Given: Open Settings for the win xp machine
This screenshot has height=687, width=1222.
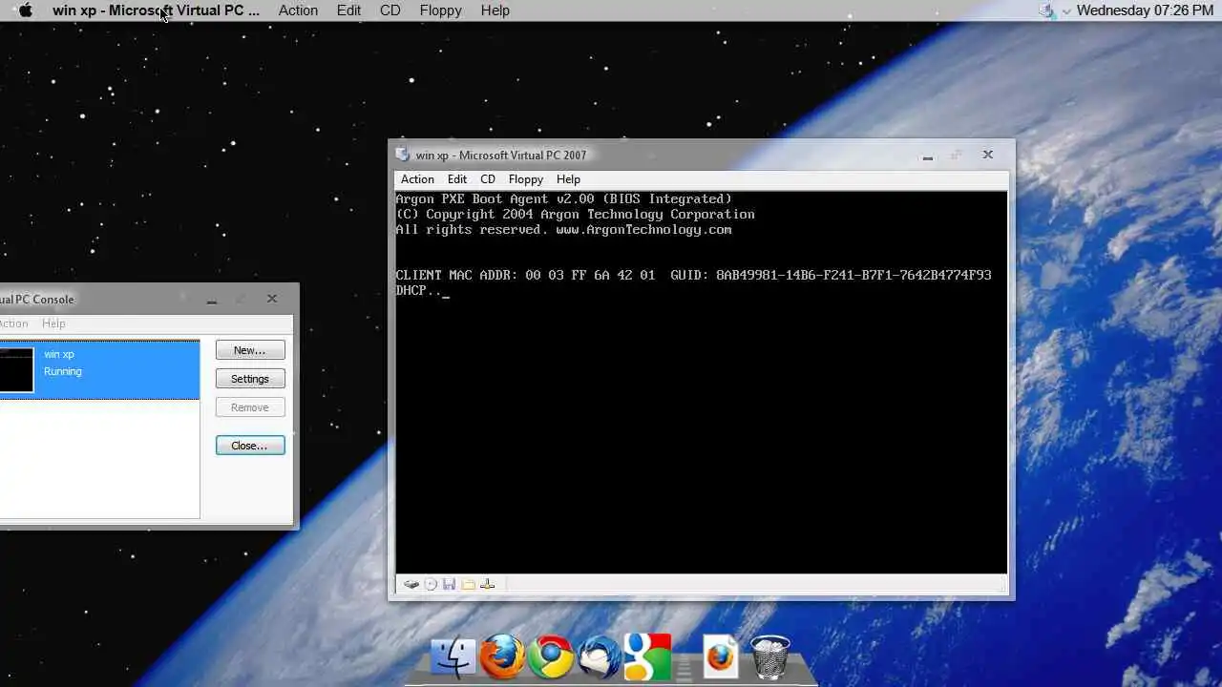Looking at the screenshot, I should coord(250,379).
